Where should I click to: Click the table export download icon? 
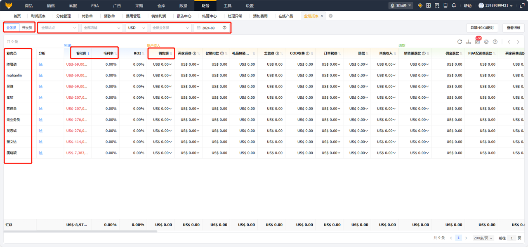click(469, 42)
